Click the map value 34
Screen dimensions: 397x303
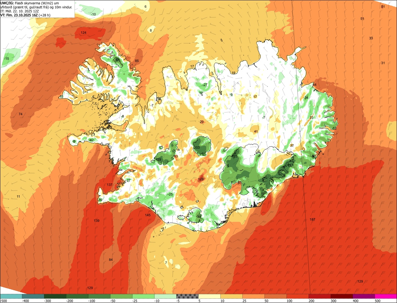[x=306, y=98]
